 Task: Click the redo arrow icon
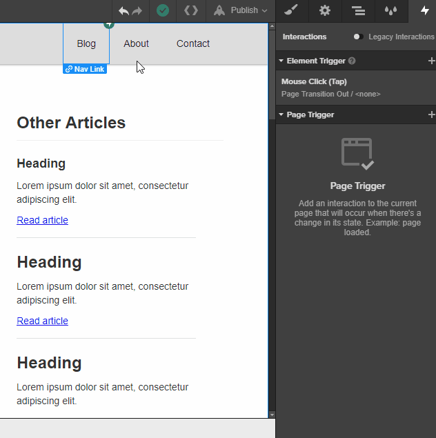point(137,11)
